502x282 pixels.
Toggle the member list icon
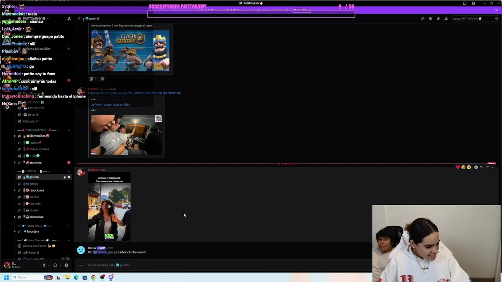click(x=446, y=18)
